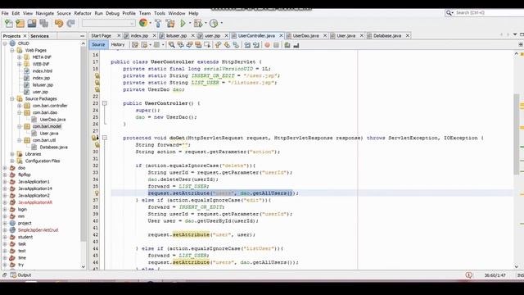Screen dimensions: 524x295
Task: Collapse the Web Pages tree node
Action: click(x=12, y=50)
